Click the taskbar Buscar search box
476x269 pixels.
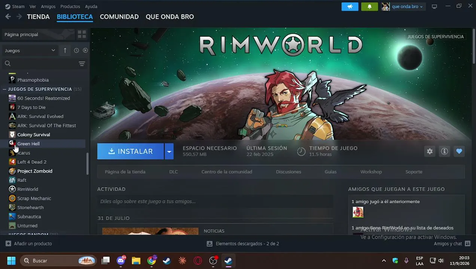click(x=58, y=260)
